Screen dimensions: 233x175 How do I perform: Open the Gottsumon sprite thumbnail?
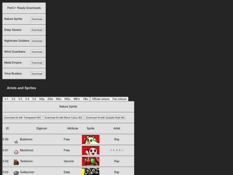[91, 172]
